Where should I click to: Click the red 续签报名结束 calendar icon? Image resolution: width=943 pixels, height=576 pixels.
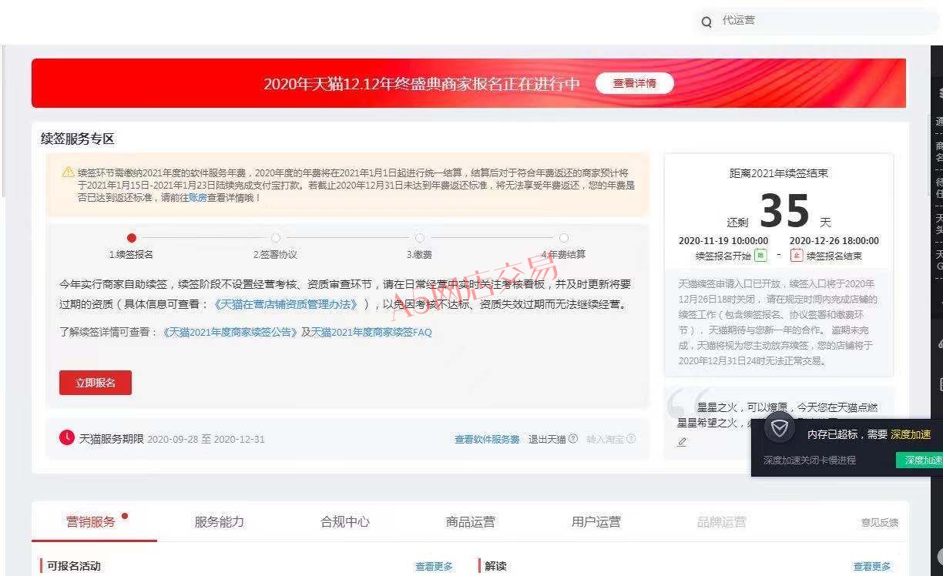pyautogui.click(x=797, y=255)
